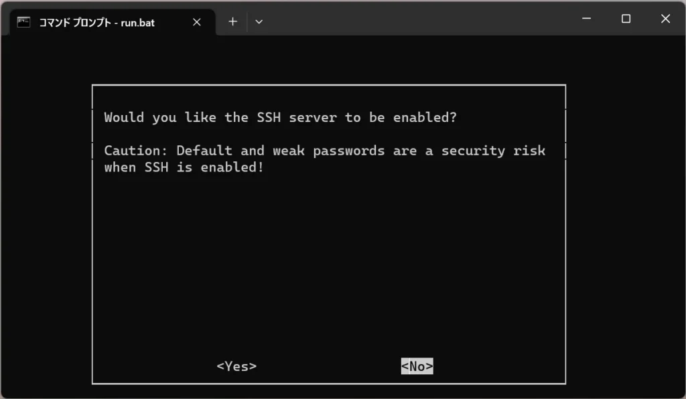Expand the new tab profile dropdown
This screenshot has height=399, width=686.
click(x=259, y=21)
